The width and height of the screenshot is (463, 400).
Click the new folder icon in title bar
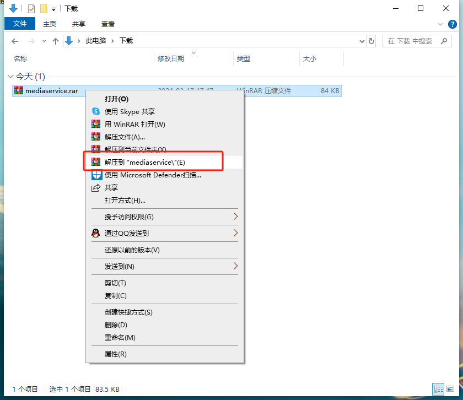(44, 9)
